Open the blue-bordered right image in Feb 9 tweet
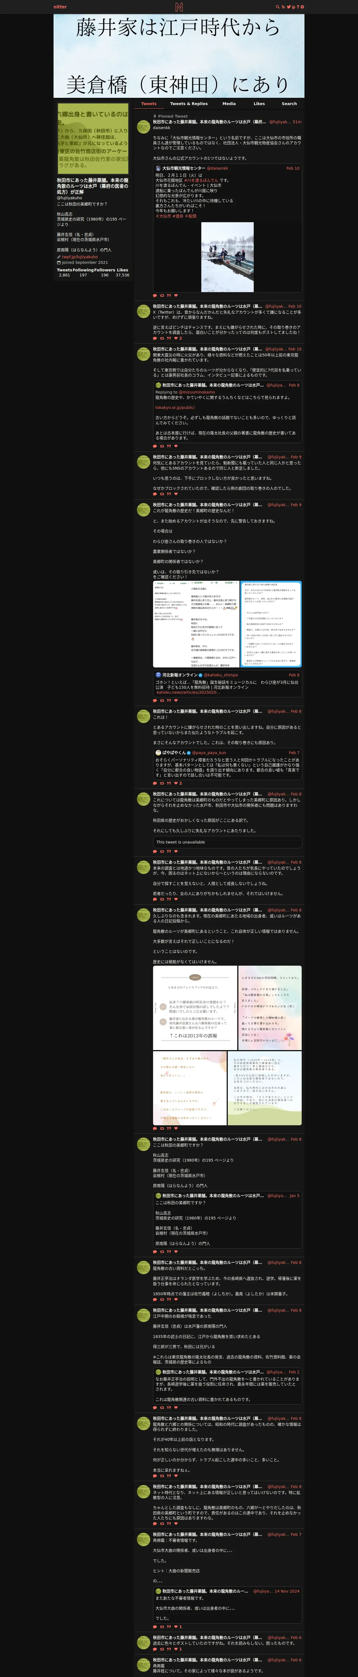The height and width of the screenshot is (1677, 358). click(x=271, y=624)
